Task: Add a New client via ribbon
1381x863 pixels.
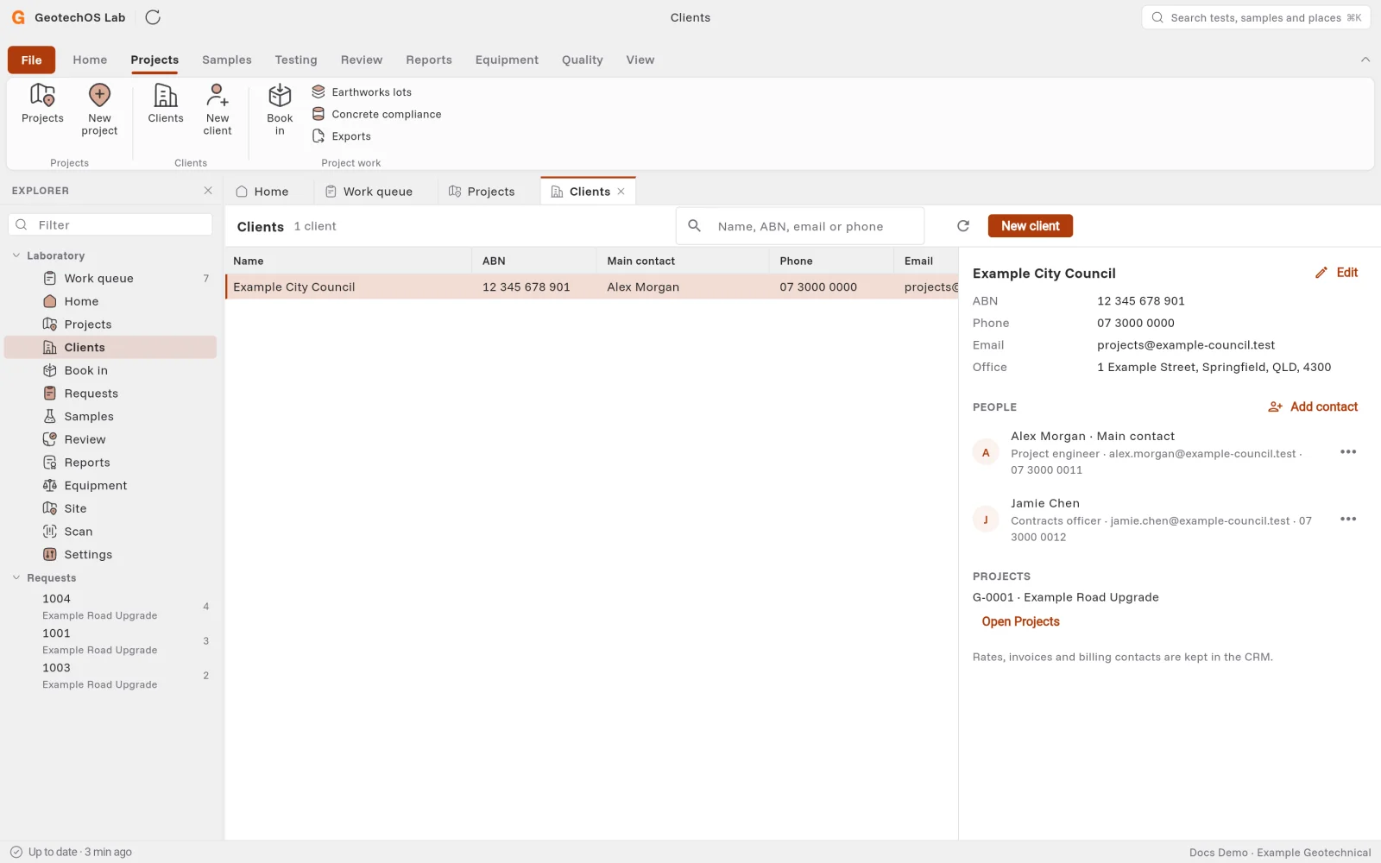Action: pos(218,110)
